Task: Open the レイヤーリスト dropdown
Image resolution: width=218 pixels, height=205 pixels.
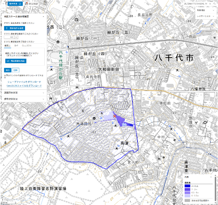Action: [205, 16]
